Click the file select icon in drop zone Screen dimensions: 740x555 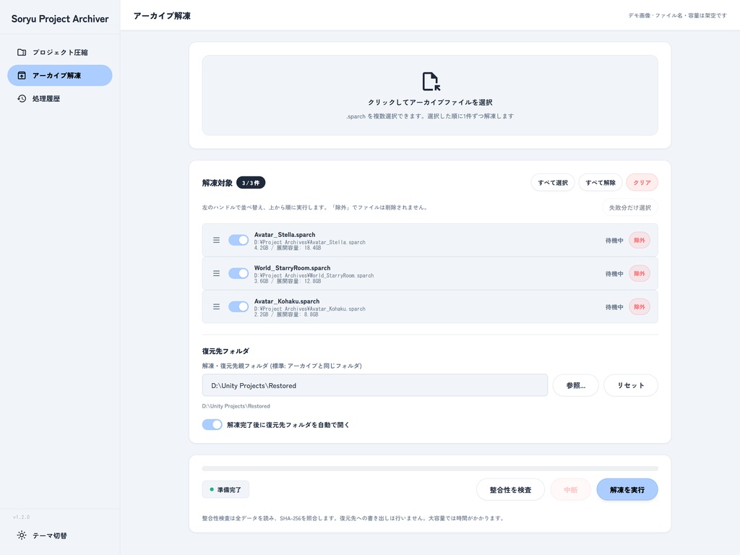click(x=431, y=82)
